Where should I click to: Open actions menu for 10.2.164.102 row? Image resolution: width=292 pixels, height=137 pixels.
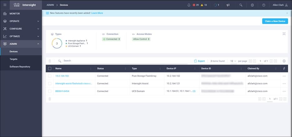pyautogui.click(x=284, y=76)
